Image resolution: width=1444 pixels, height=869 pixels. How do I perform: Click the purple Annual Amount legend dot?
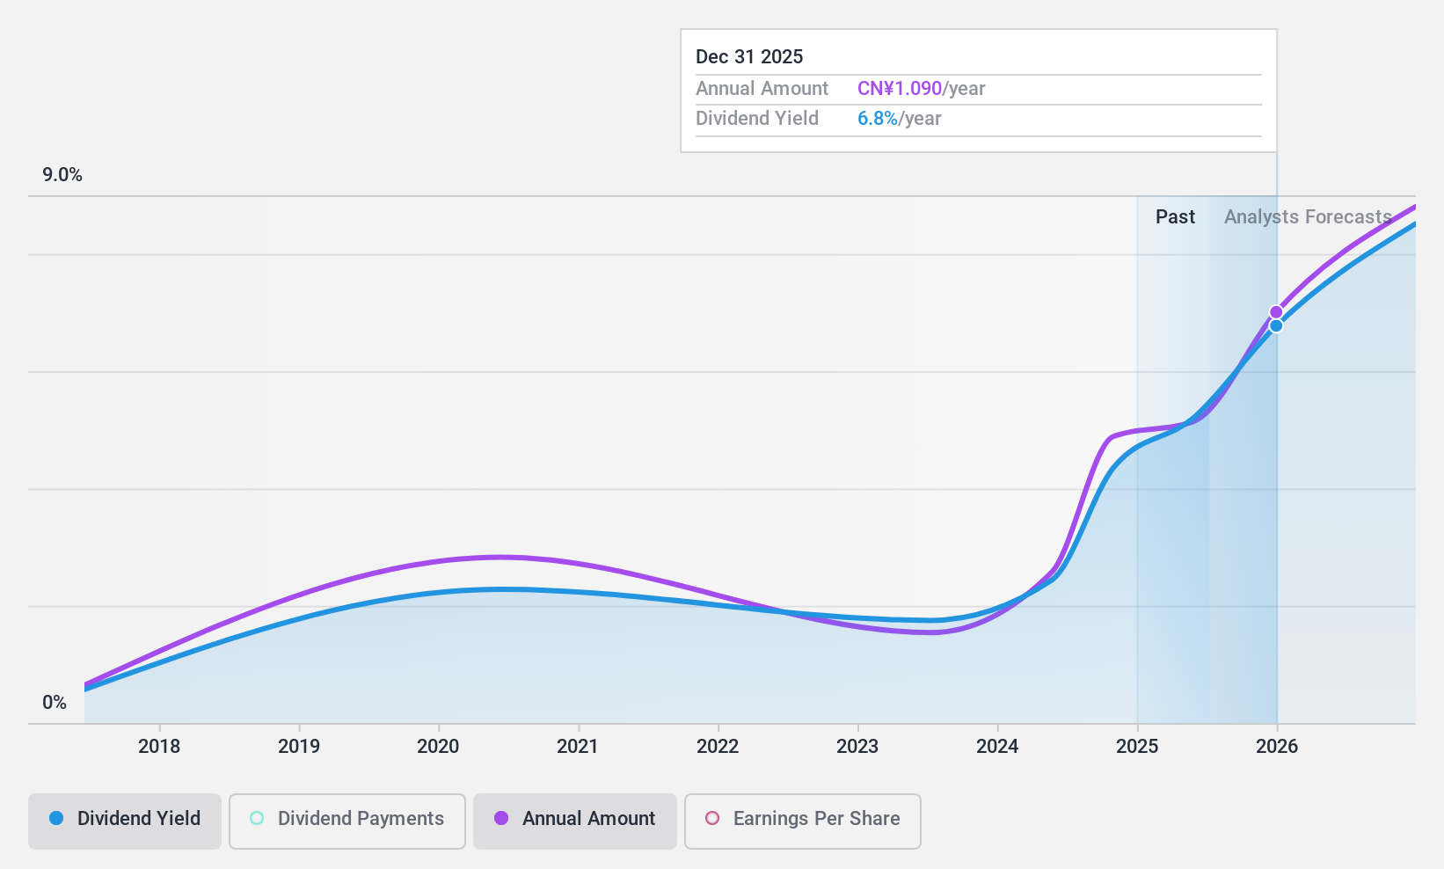pos(501,818)
